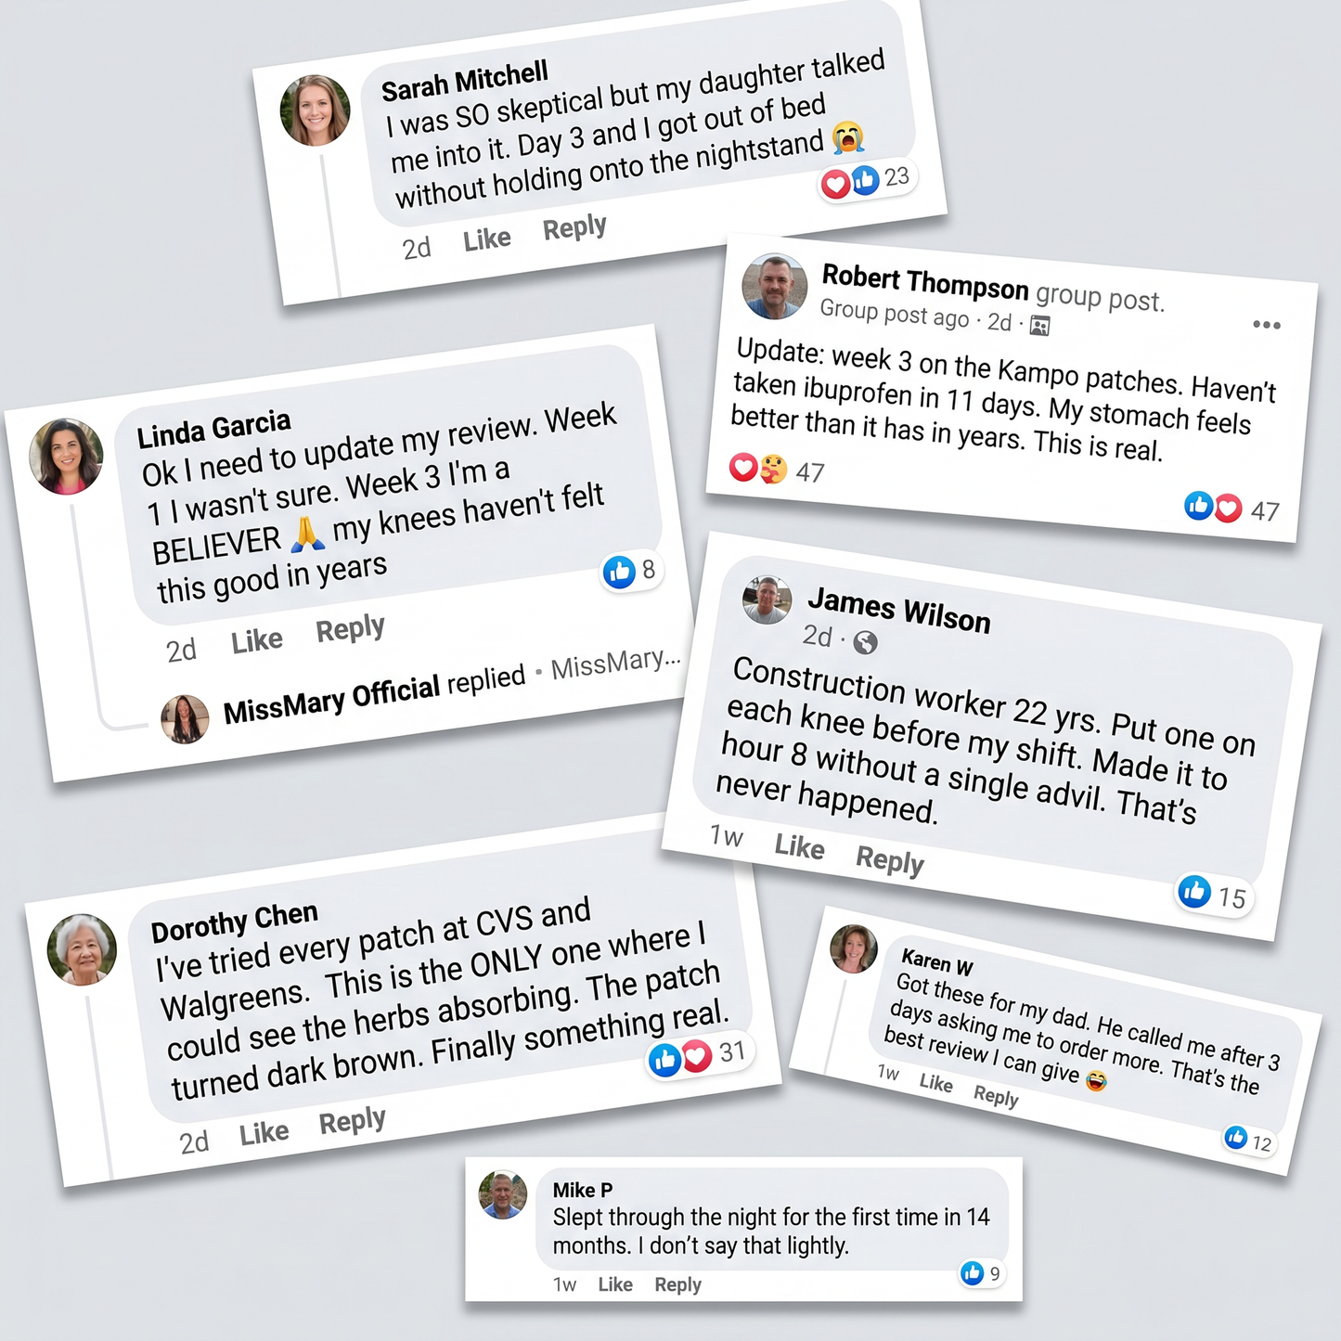1341x1341 pixels.
Task: Reply to Dorothy Chen's comment
Action: pyautogui.click(x=352, y=1121)
